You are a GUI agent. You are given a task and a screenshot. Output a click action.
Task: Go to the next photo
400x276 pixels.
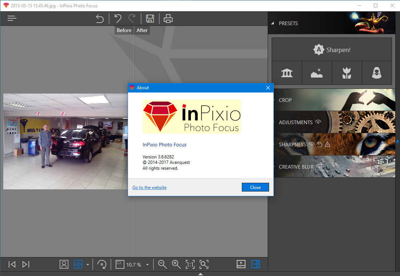tap(26, 264)
